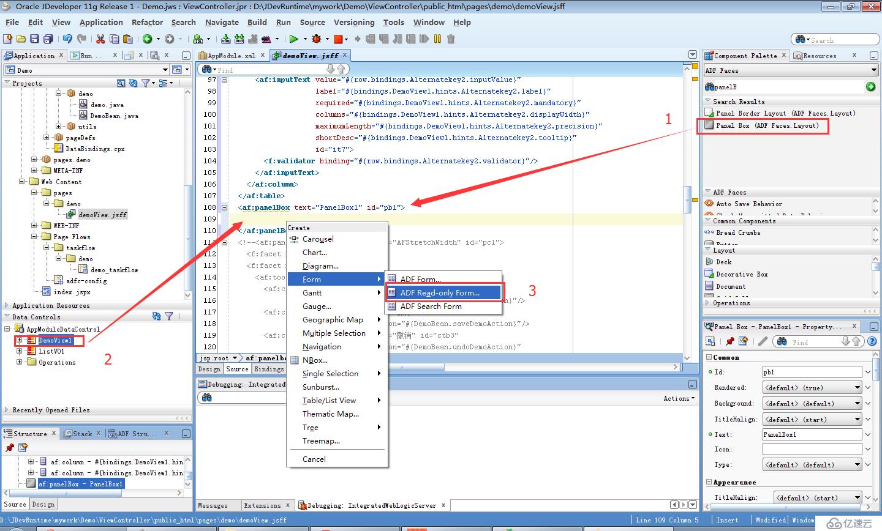Click the Debug ladybug icon

click(317, 39)
